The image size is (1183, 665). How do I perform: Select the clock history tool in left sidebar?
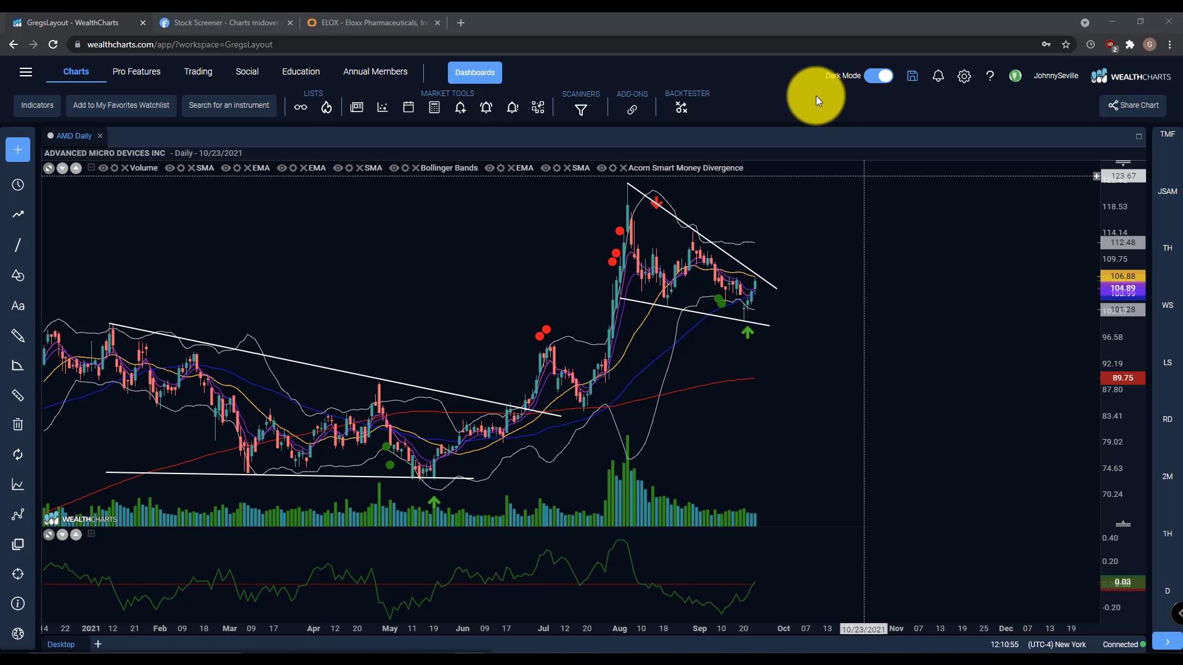18,185
